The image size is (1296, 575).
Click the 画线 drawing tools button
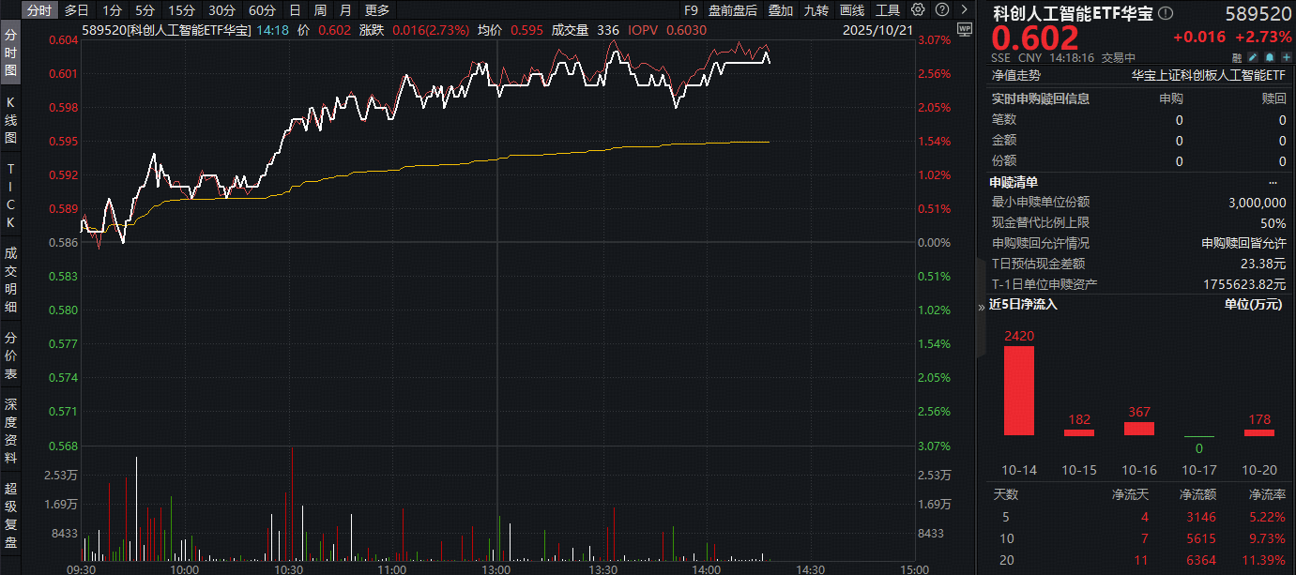(852, 10)
